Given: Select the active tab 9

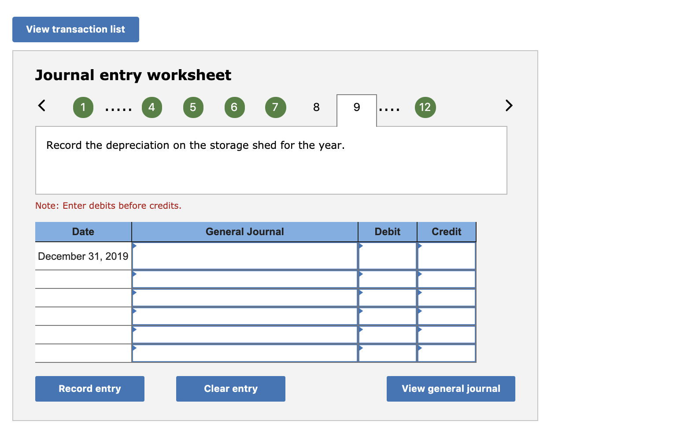Looking at the screenshot, I should (x=357, y=110).
